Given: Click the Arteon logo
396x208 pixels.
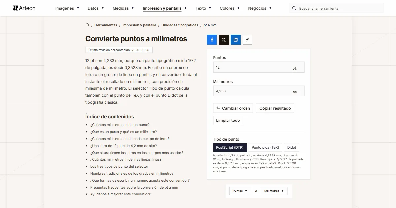Looking at the screenshot, I should click(x=24, y=8).
